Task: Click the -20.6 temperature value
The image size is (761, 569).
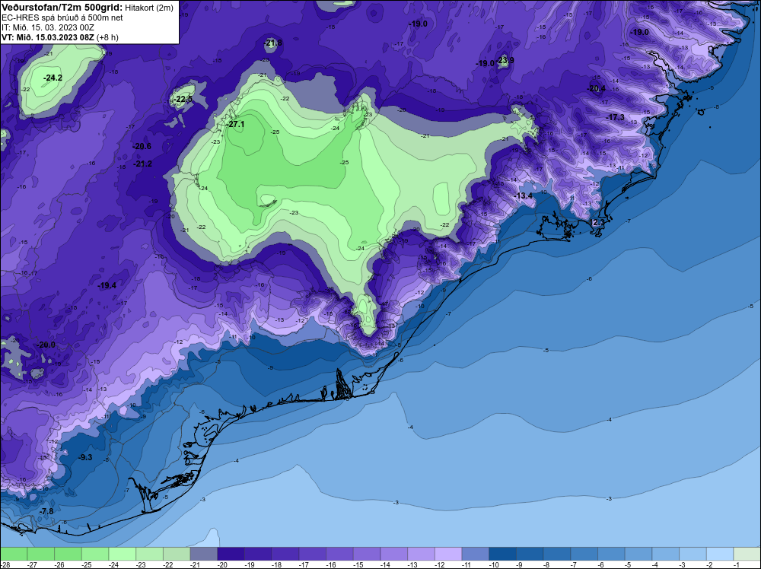Action: coord(142,146)
